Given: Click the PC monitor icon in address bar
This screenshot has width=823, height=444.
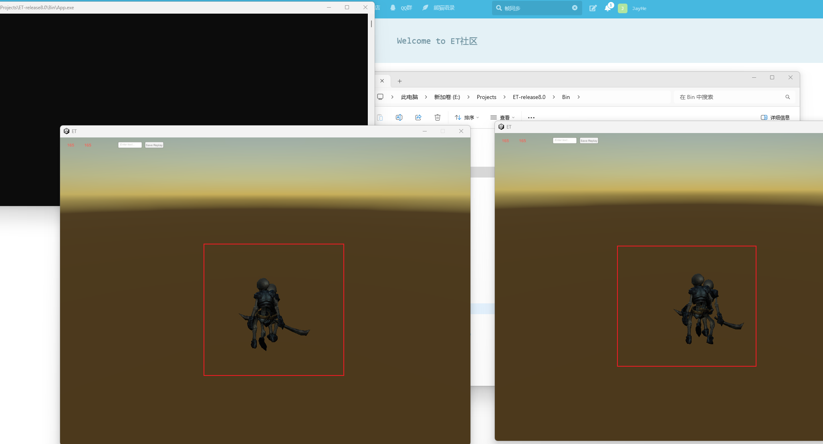Looking at the screenshot, I should (x=380, y=97).
